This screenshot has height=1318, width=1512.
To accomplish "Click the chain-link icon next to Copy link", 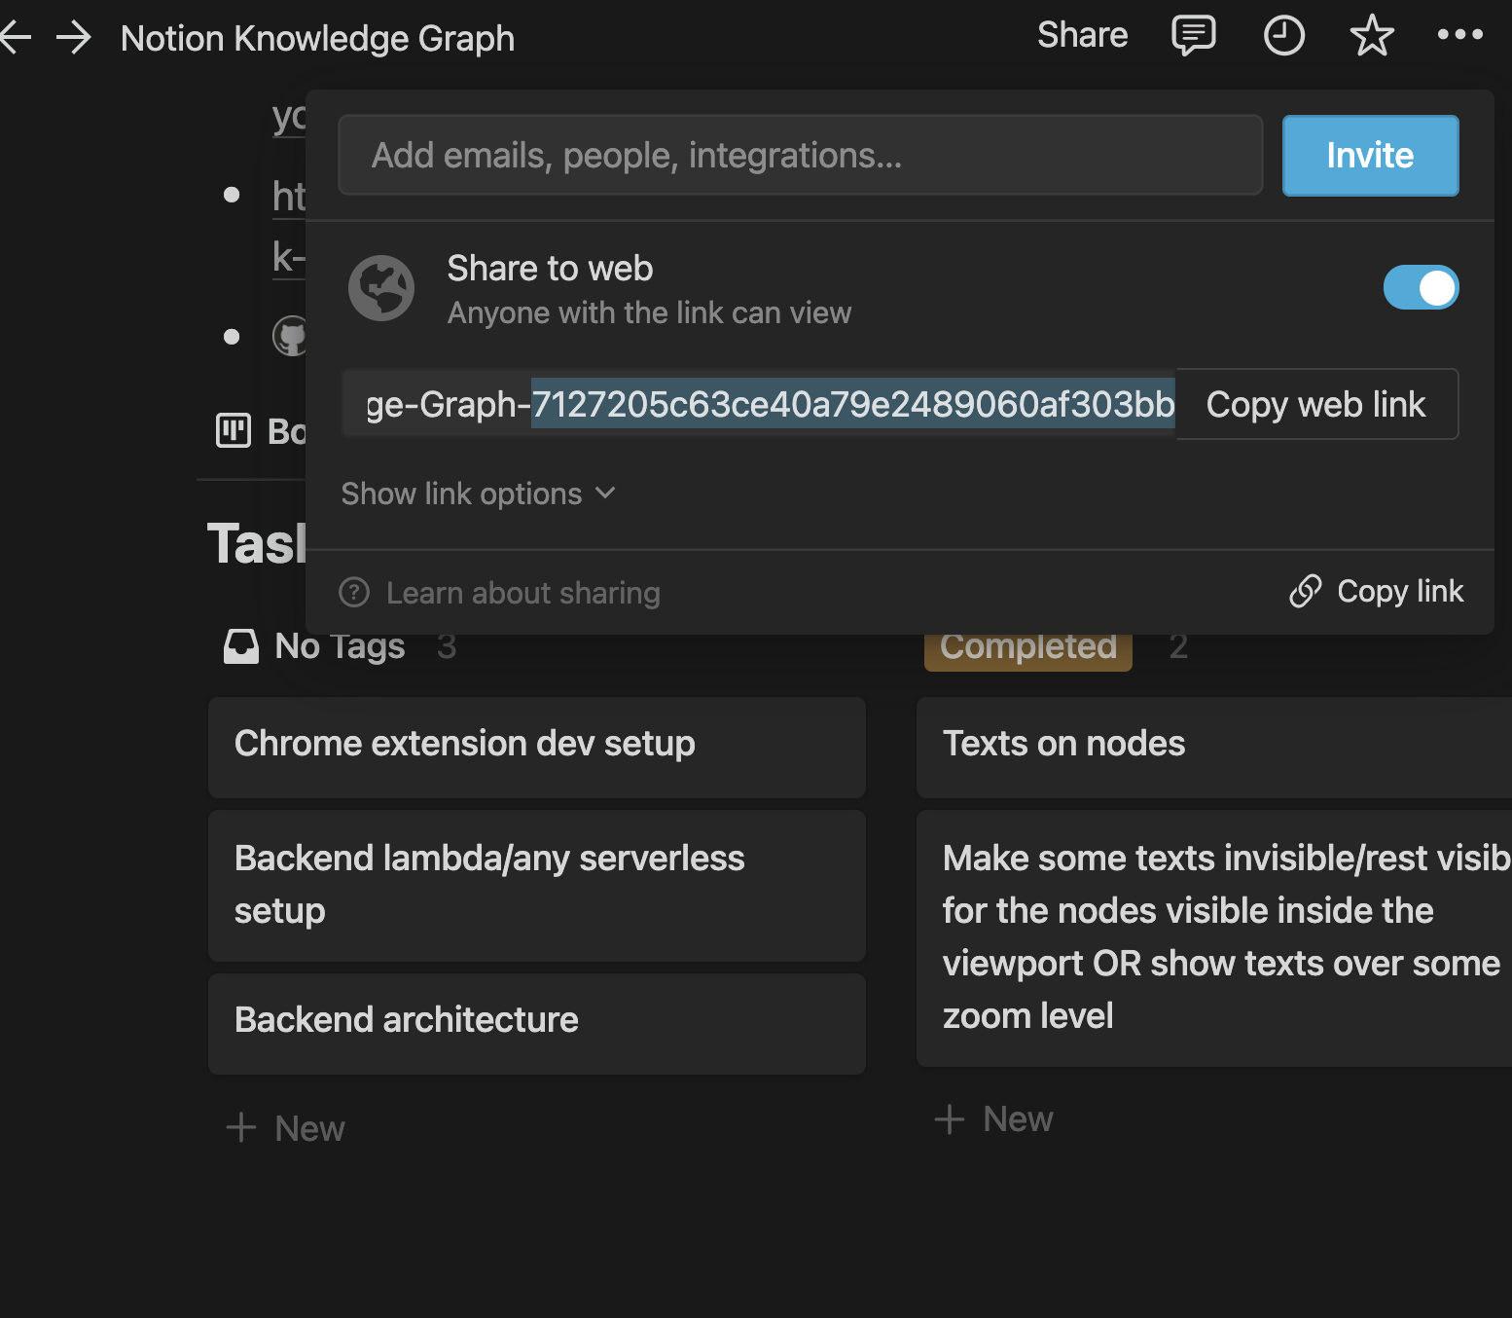I will (x=1306, y=591).
